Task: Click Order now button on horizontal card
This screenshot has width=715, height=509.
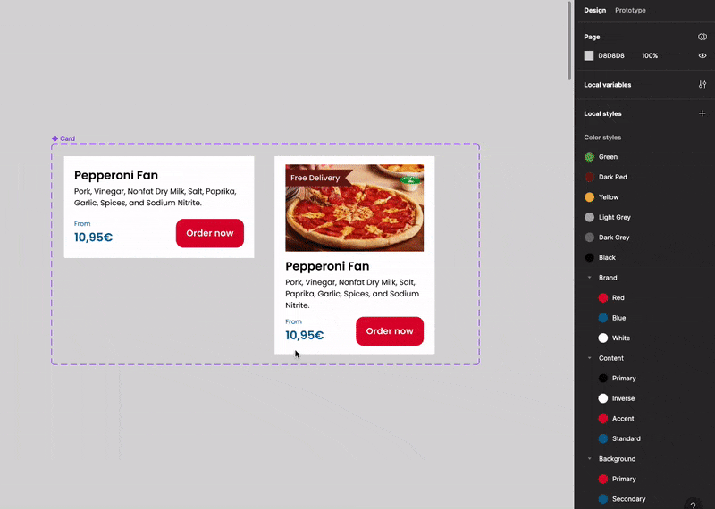Action: [x=210, y=233]
